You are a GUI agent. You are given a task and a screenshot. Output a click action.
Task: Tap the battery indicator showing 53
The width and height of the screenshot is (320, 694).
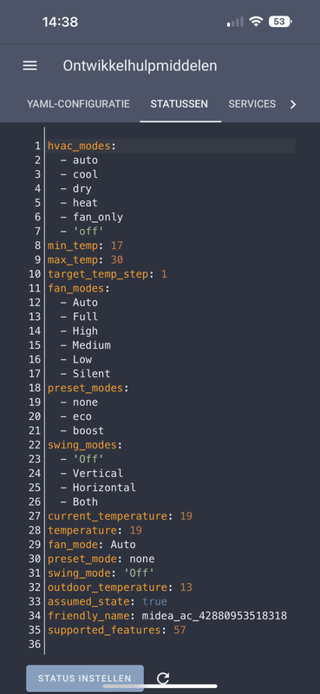click(x=280, y=22)
